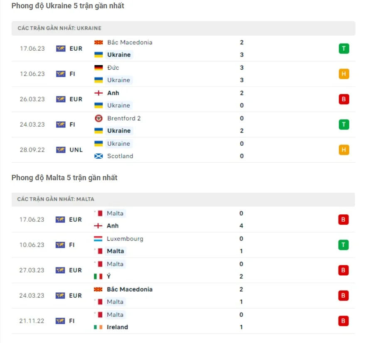Select the Luxembourg flag icon
This screenshot has height=343, width=368.
pyautogui.click(x=98, y=239)
